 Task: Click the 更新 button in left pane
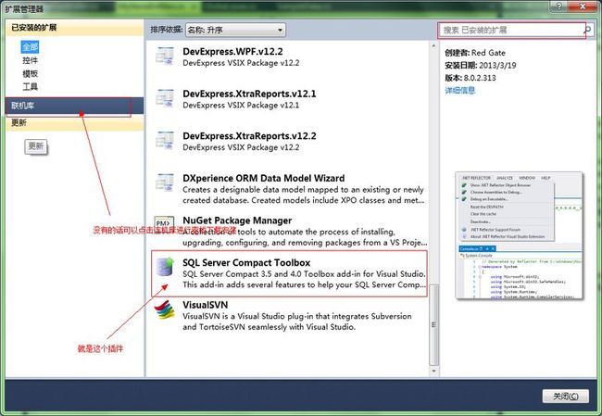(x=36, y=146)
